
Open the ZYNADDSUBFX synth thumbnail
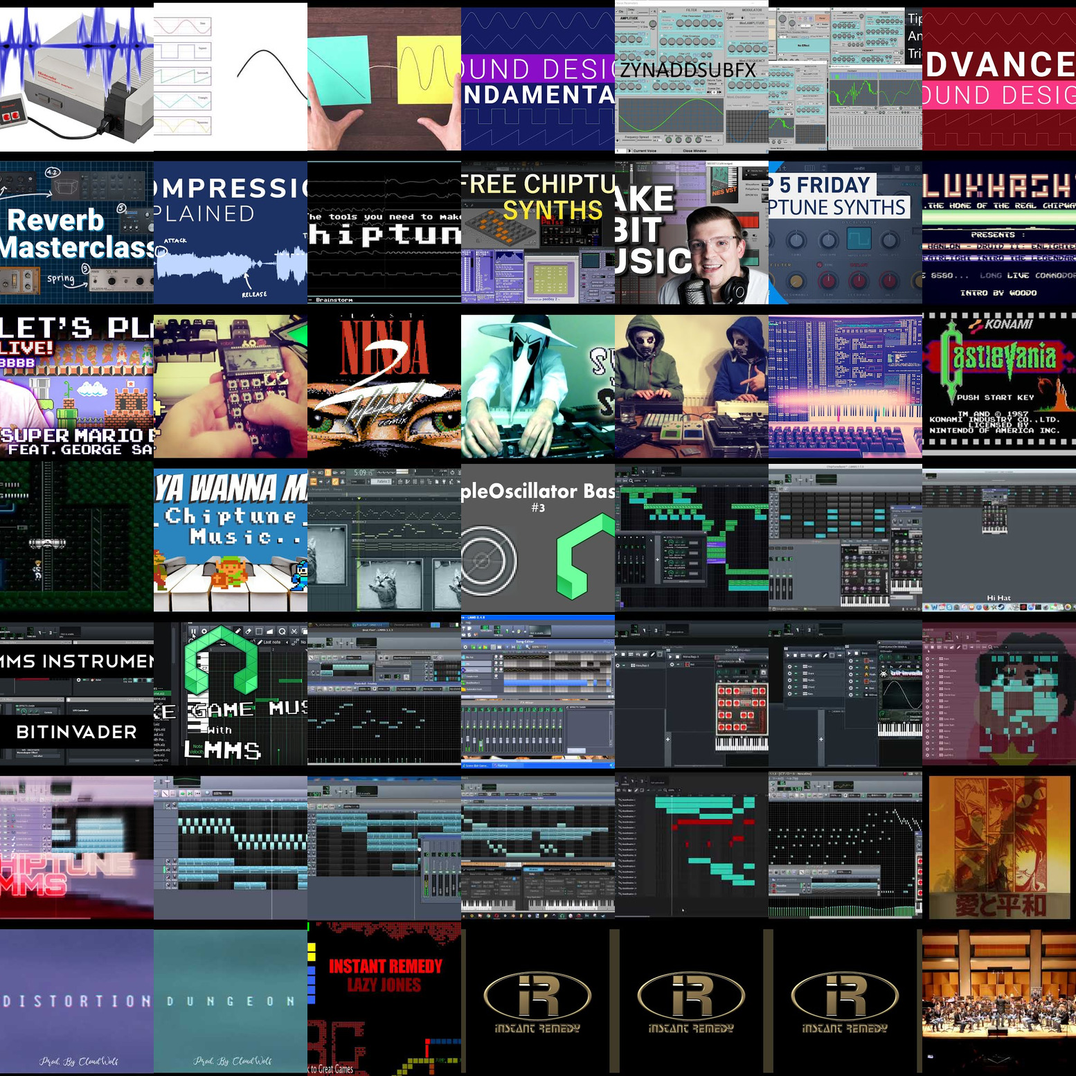pyautogui.click(x=692, y=77)
